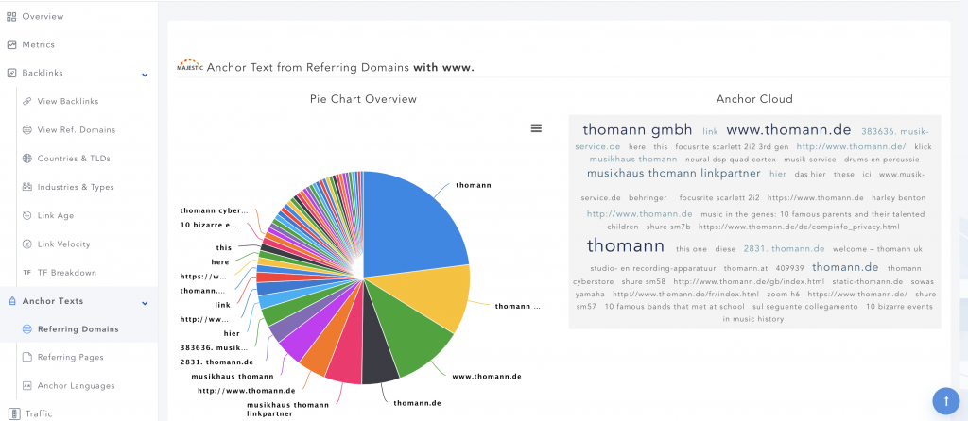Click the Metrics chart icon
Screen dimensions: 968x421
point(11,45)
